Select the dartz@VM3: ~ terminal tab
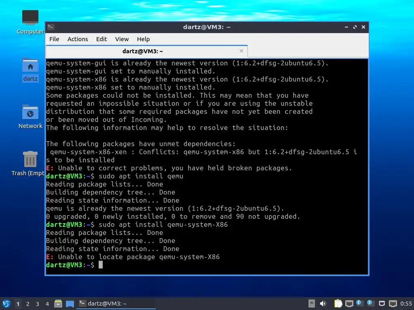Screen dimensions: 414x310 click(x=146, y=51)
